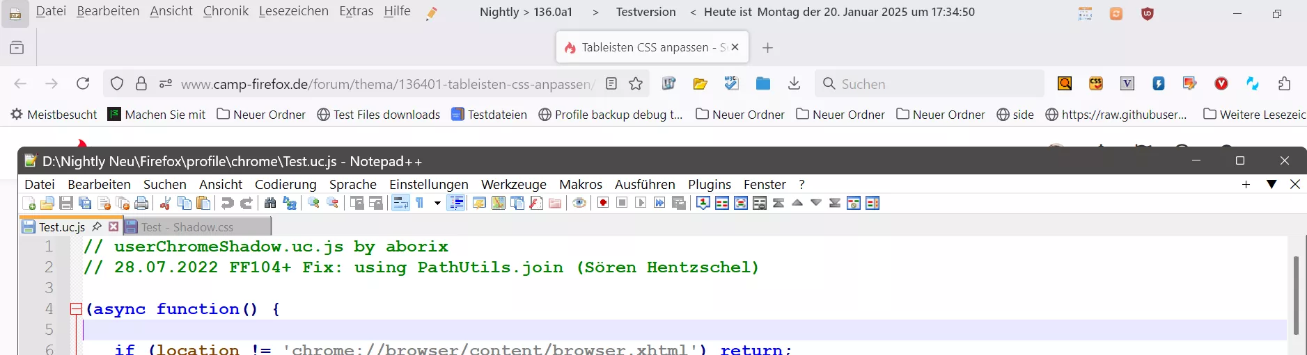Open the Firefox downloads arrow icon
Viewport: 1307px width, 355px height.
pos(794,83)
